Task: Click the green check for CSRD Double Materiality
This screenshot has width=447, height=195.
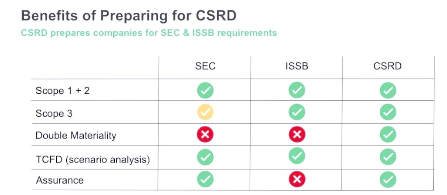Action: 388,135
